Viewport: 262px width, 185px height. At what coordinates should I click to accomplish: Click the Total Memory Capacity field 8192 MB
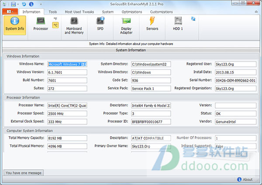67,138
